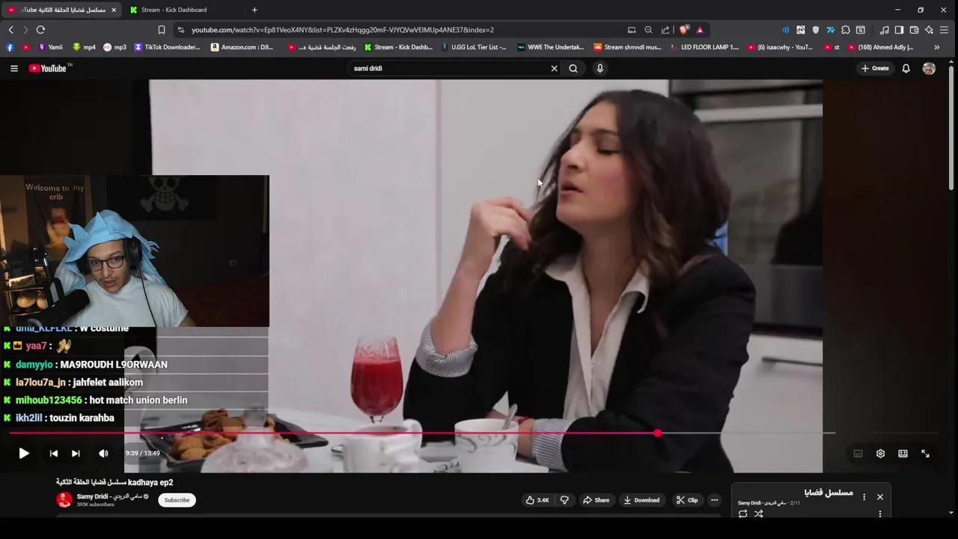Share page via address bar share icon
This screenshot has height=539, width=958.
point(665,30)
